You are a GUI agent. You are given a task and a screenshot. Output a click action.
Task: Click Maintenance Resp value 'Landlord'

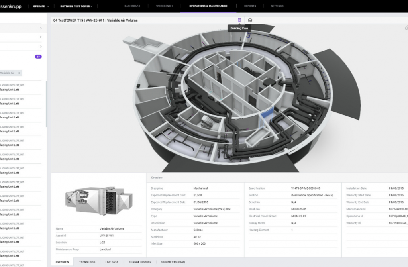105,249
